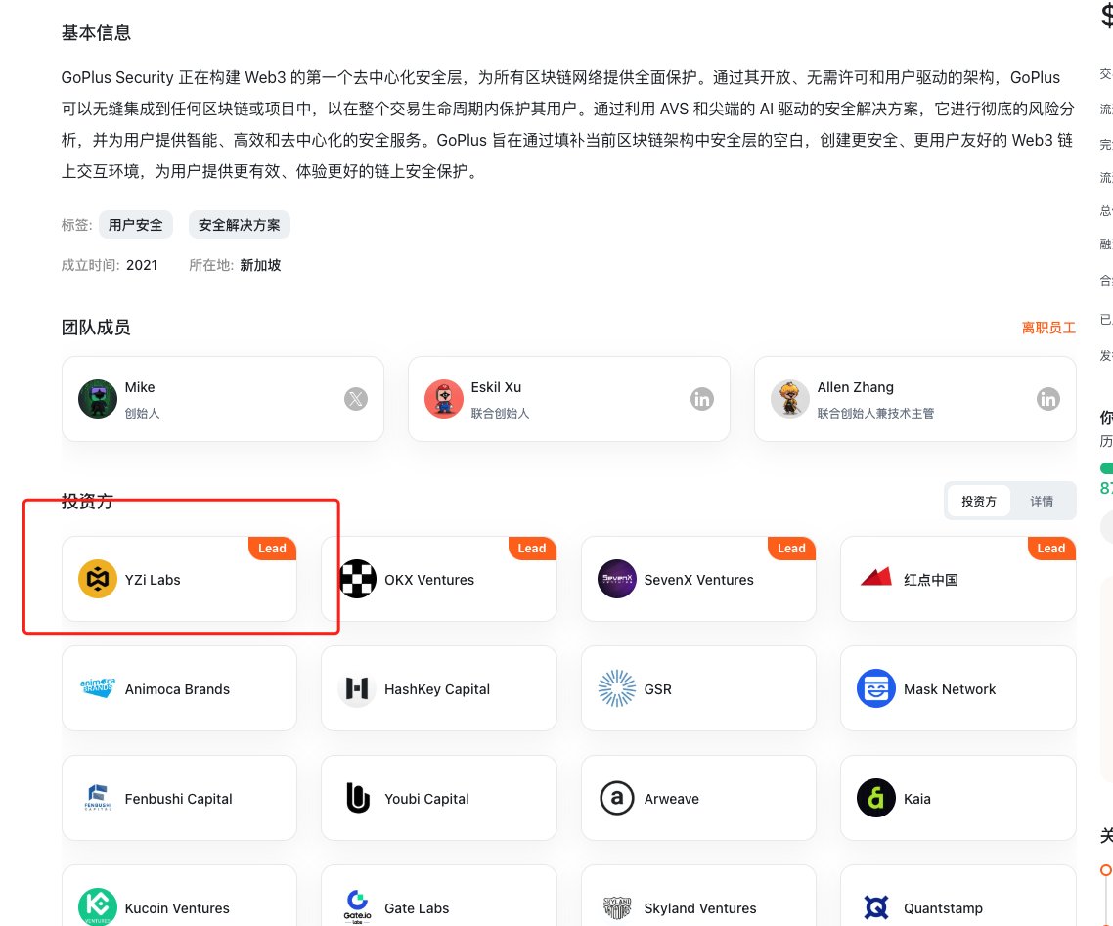Screen dimensions: 1113x926
Task: Click the Lead badge on 红点中国
Action: 1051,548
